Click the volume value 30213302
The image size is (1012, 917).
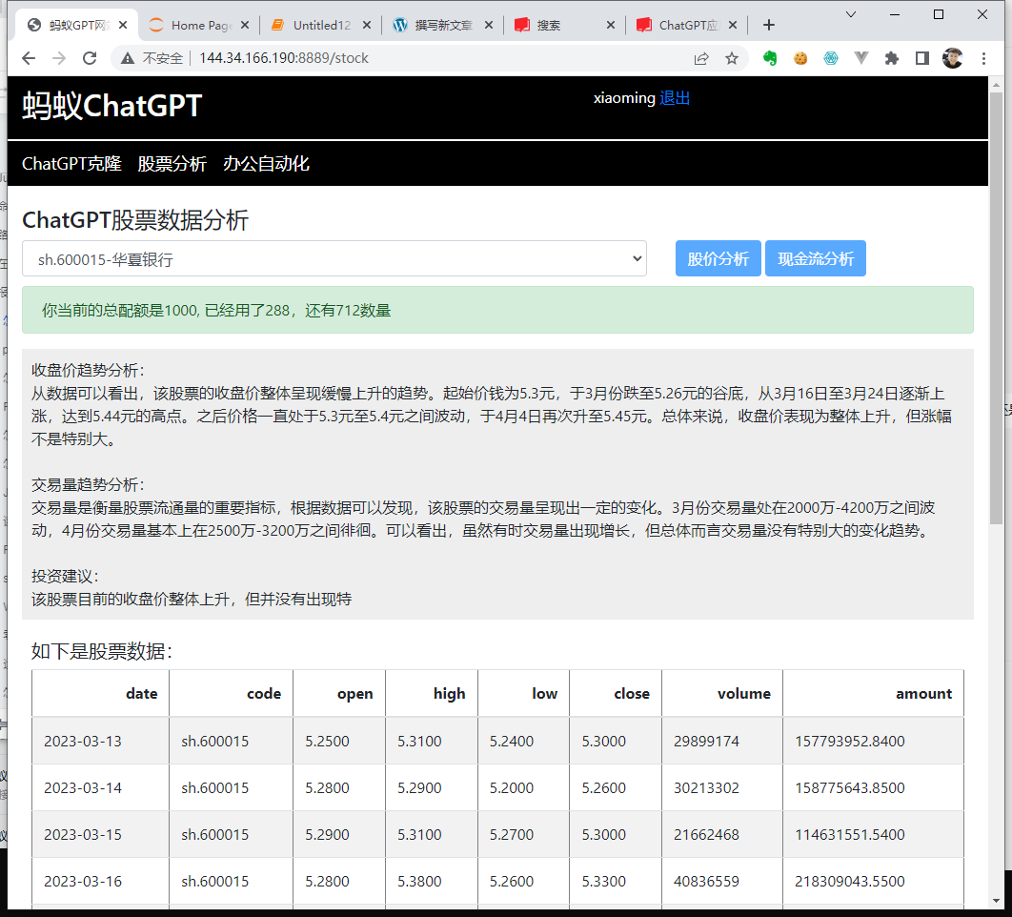[706, 788]
